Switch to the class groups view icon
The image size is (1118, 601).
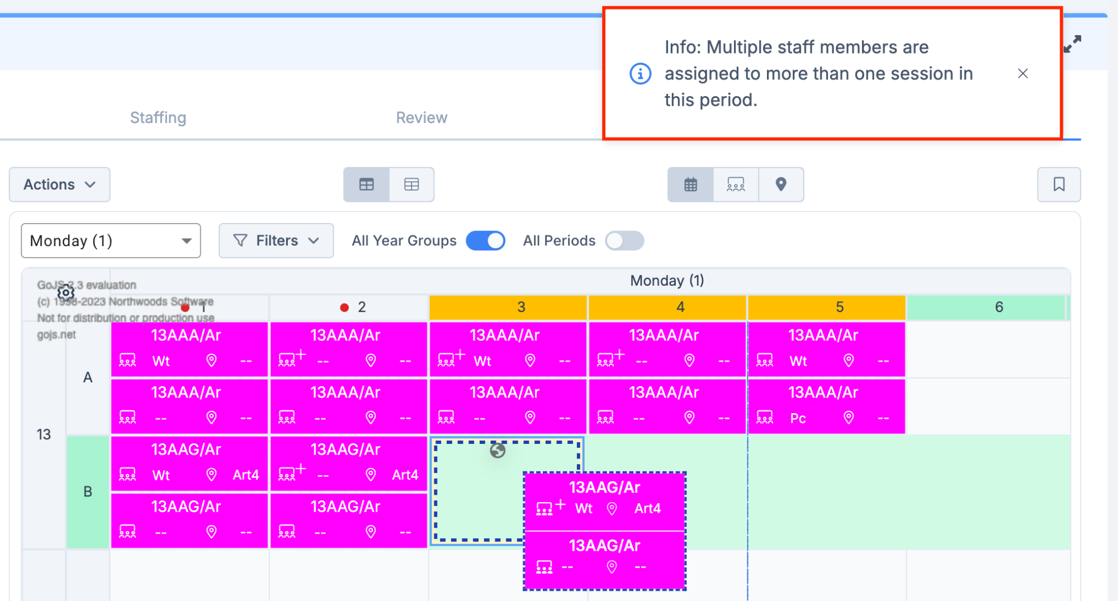pyautogui.click(x=736, y=184)
